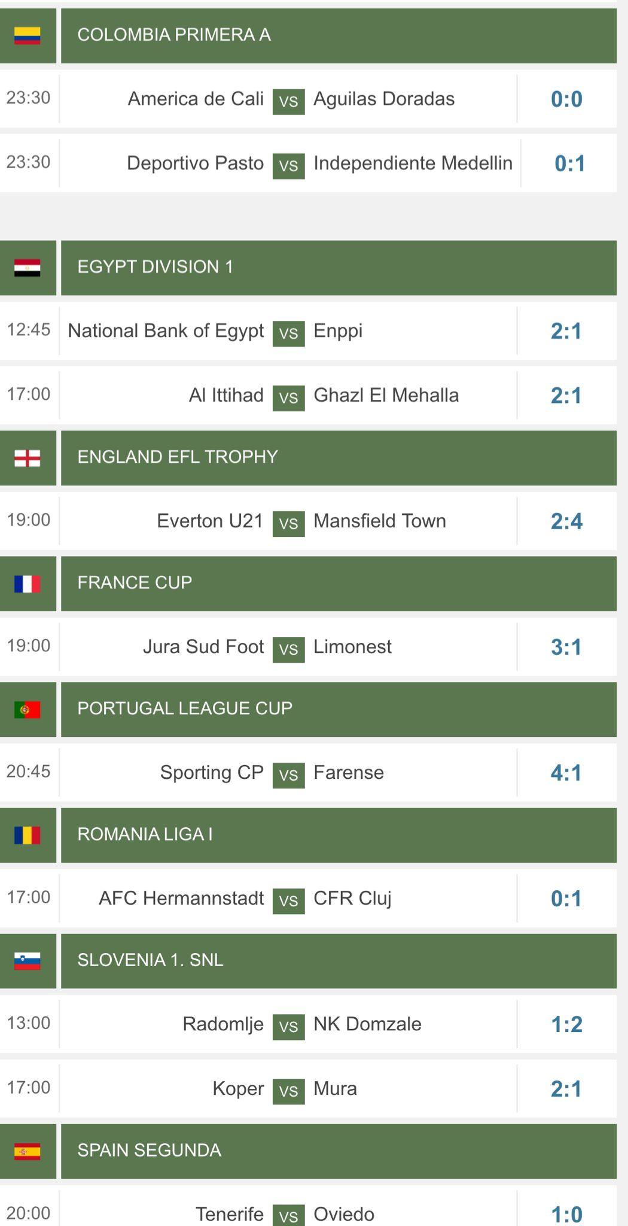The width and height of the screenshot is (628, 1226).
Task: Click the Spain flag icon
Action: 28,1151
